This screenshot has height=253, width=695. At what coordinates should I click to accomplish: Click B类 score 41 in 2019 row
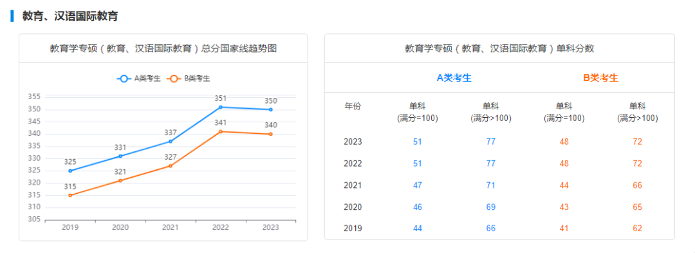coord(564,229)
